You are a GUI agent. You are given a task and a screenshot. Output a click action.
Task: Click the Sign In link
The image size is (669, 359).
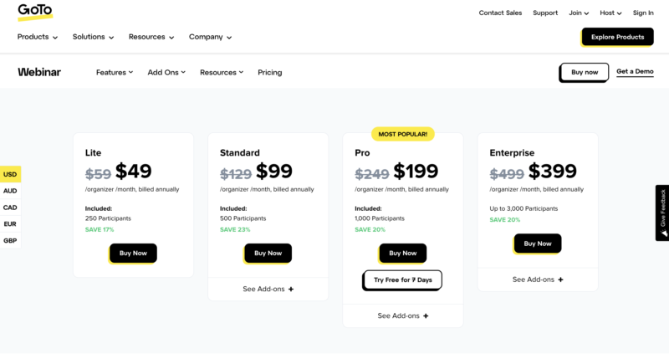click(x=643, y=13)
